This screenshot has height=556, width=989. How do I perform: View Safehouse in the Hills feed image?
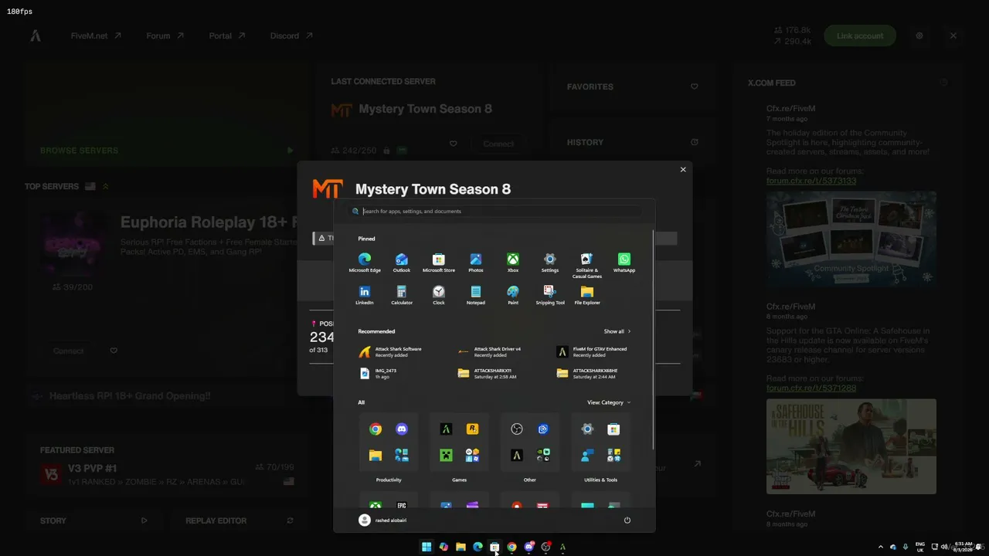click(851, 446)
